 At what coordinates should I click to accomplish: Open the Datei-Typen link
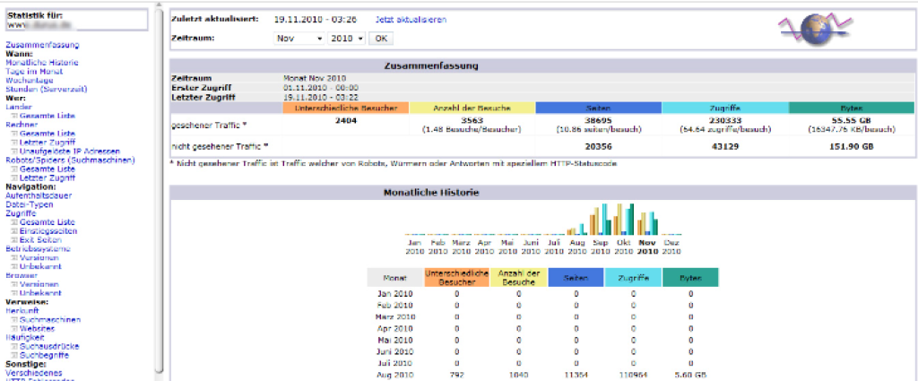click(x=30, y=204)
